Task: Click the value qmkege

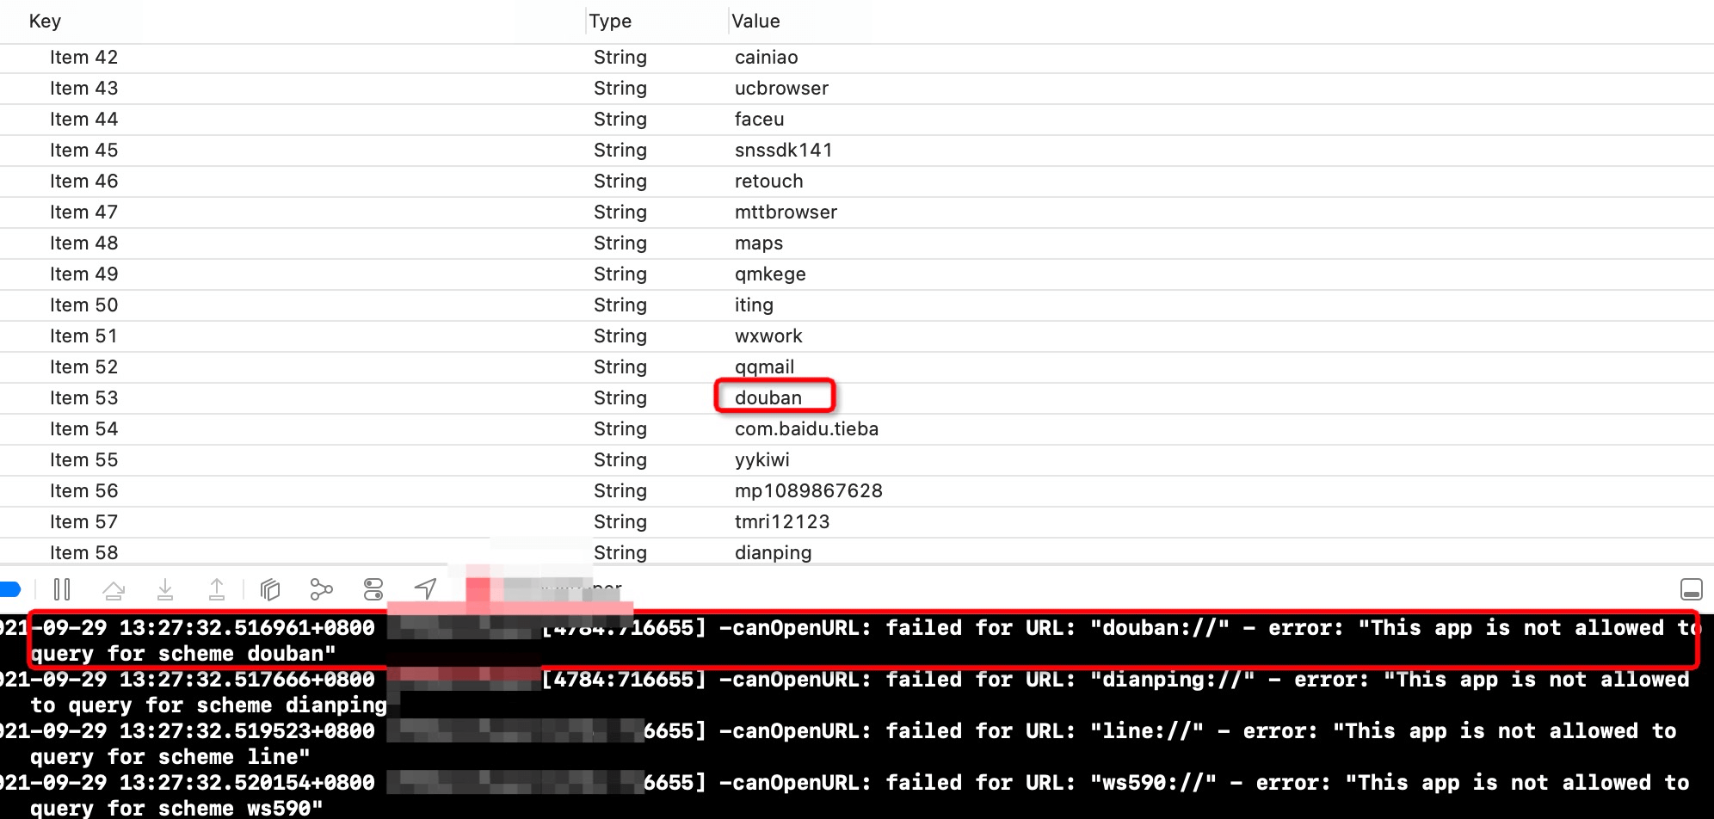Action: (x=770, y=274)
